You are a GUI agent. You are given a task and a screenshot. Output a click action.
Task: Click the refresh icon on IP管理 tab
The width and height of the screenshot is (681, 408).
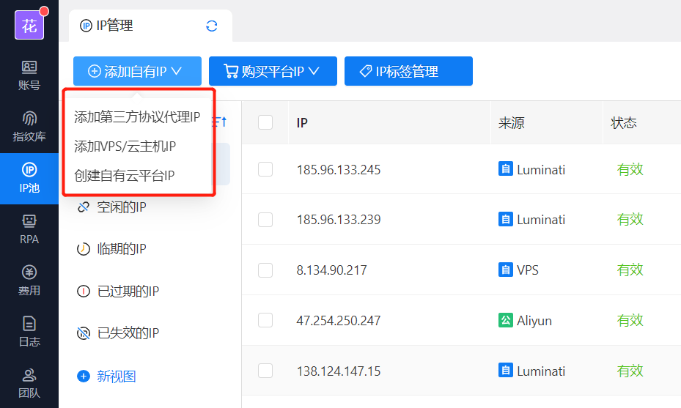212,26
